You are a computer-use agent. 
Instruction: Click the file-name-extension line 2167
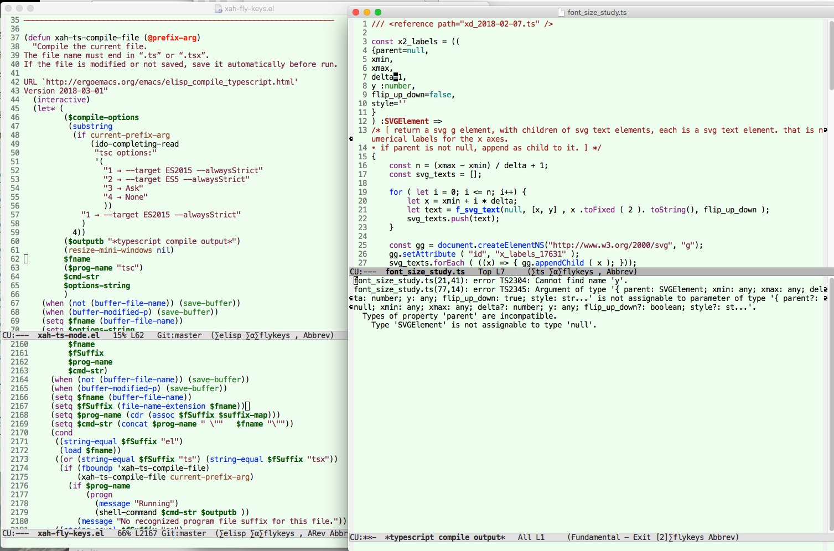[148, 406]
